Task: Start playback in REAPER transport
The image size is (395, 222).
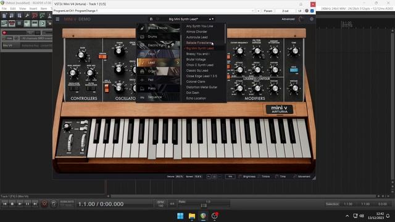Action: click(x=20, y=204)
